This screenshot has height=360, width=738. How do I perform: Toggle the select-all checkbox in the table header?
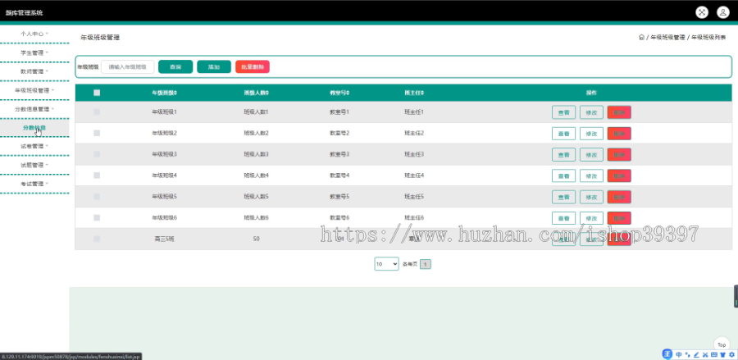coord(97,93)
